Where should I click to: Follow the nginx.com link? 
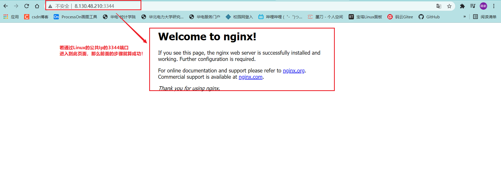pyautogui.click(x=250, y=77)
